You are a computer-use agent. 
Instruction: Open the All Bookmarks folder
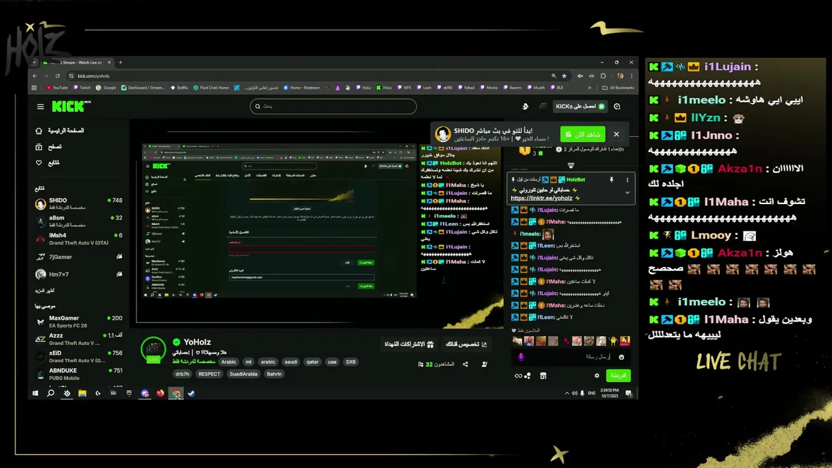pyautogui.click(x=617, y=88)
